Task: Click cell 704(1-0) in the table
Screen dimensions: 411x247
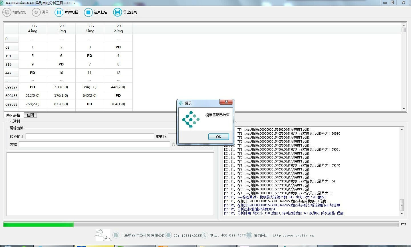Action: (118, 104)
